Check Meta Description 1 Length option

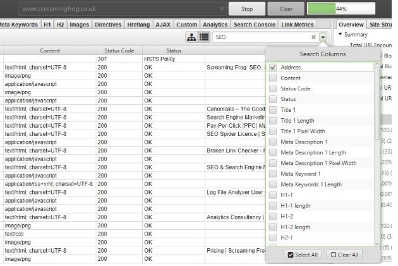point(273,152)
